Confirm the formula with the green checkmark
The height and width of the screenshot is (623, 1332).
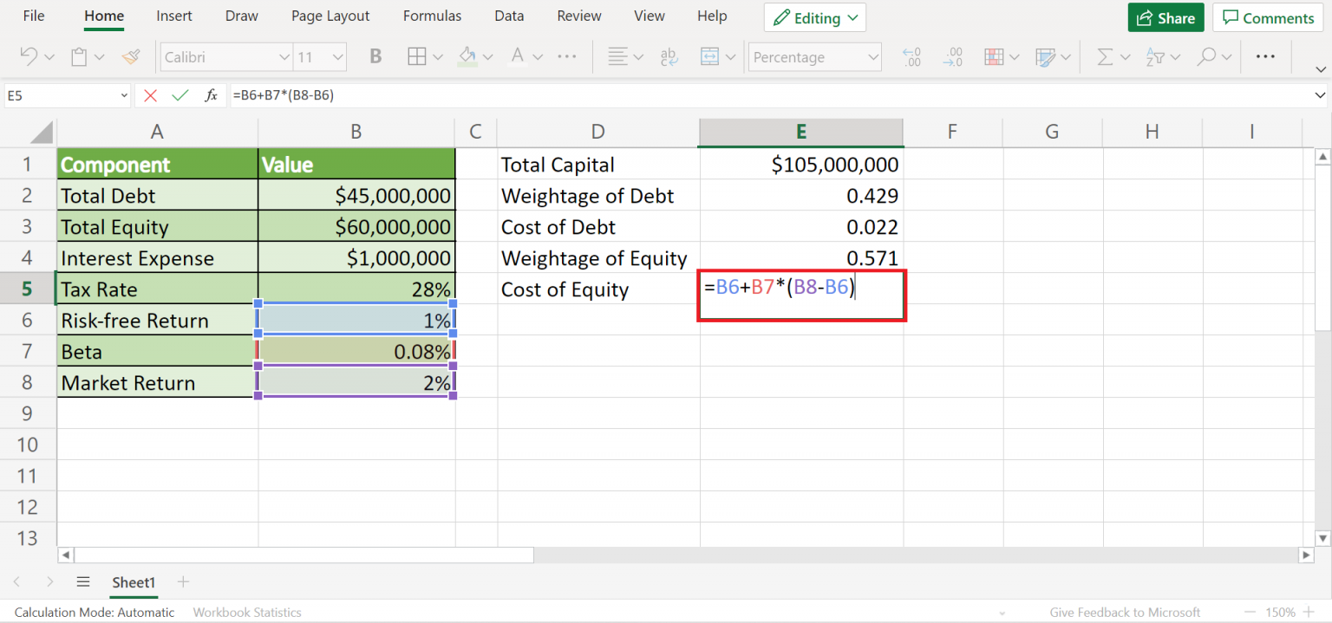[180, 95]
